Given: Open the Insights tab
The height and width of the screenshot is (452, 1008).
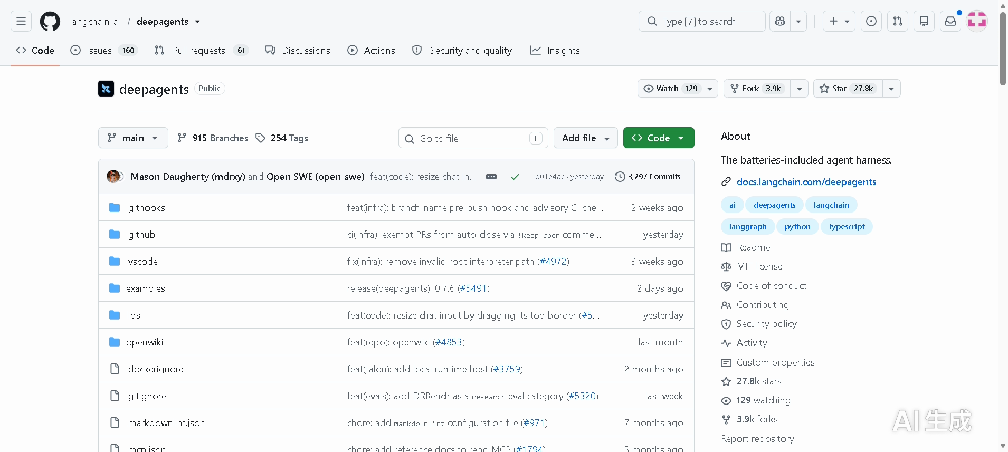Looking at the screenshot, I should pyautogui.click(x=555, y=51).
